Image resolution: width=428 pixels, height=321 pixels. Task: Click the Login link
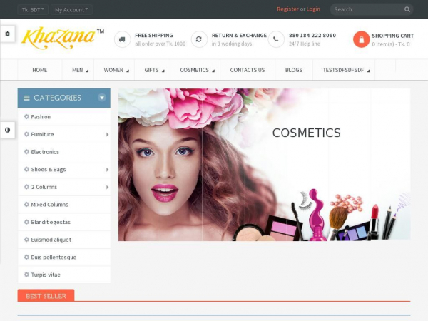coord(313,9)
